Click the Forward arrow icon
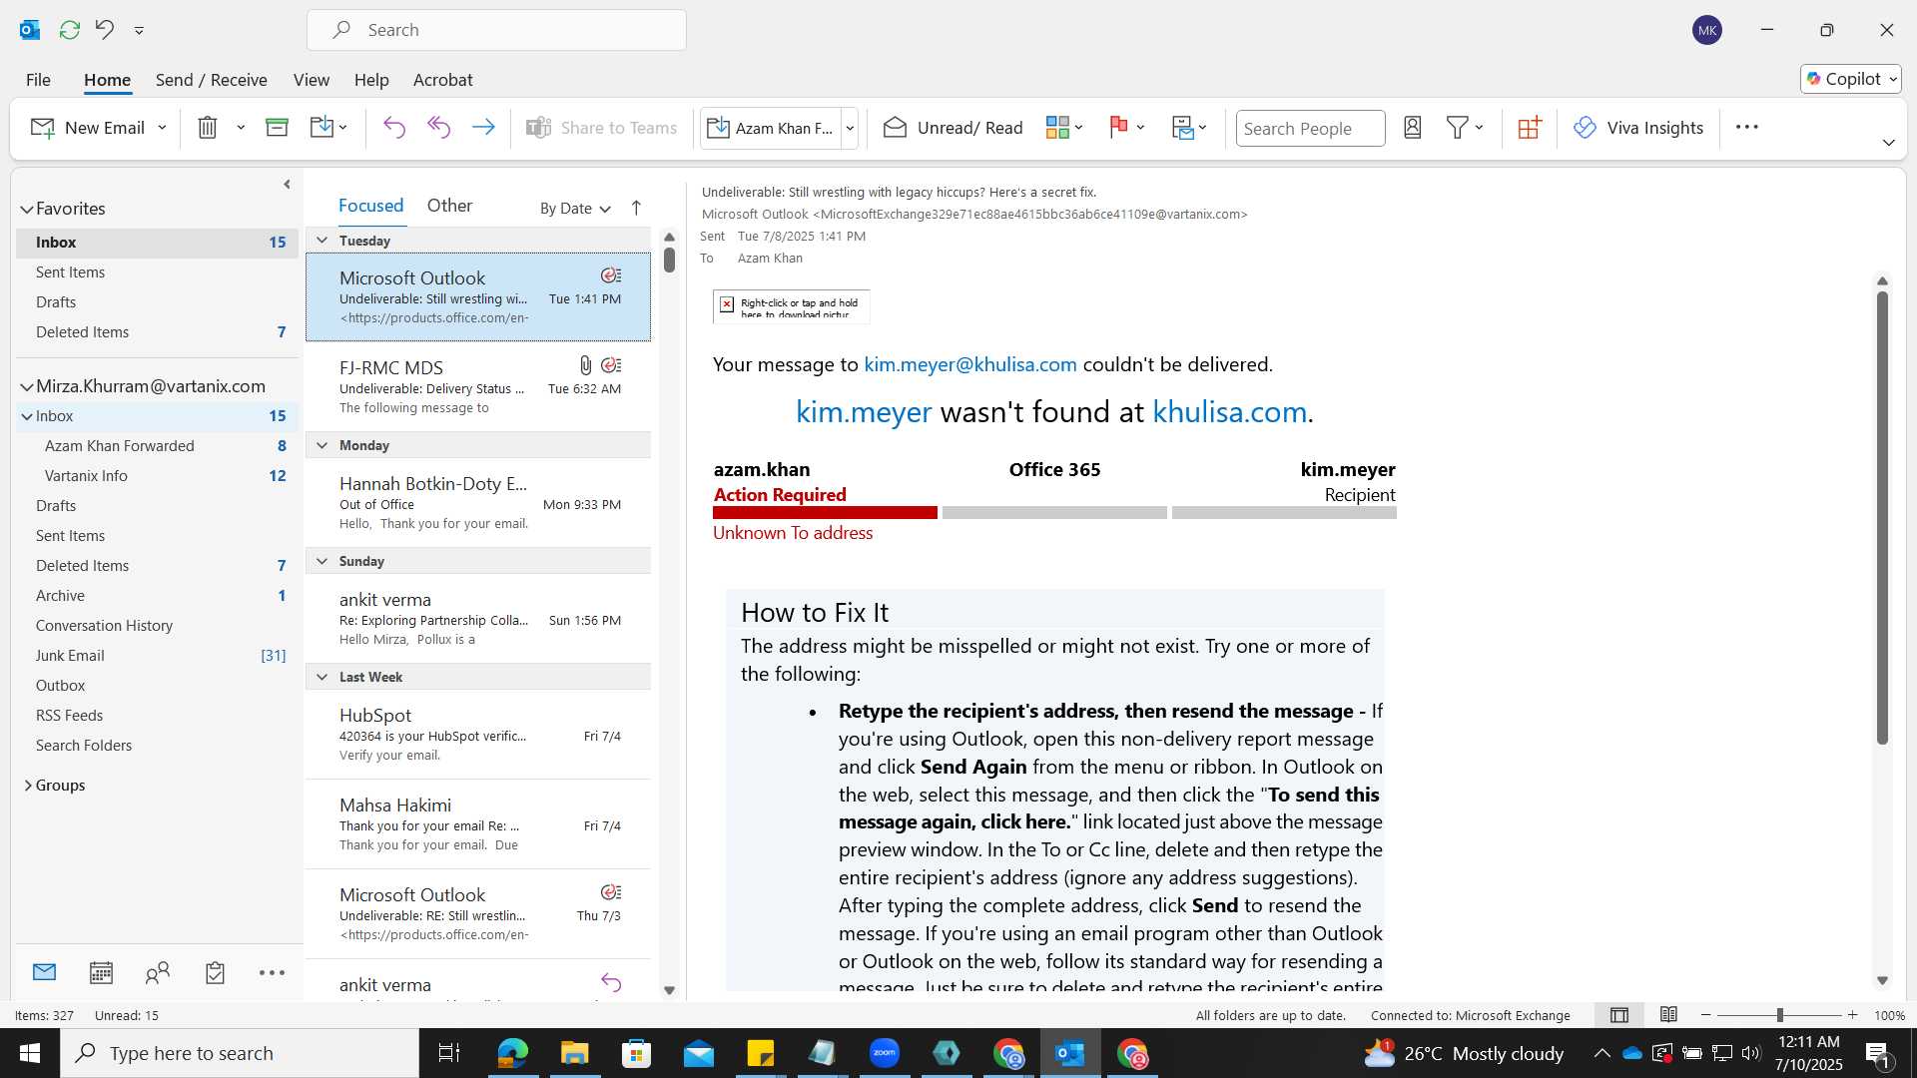The width and height of the screenshot is (1917, 1078). pyautogui.click(x=483, y=128)
